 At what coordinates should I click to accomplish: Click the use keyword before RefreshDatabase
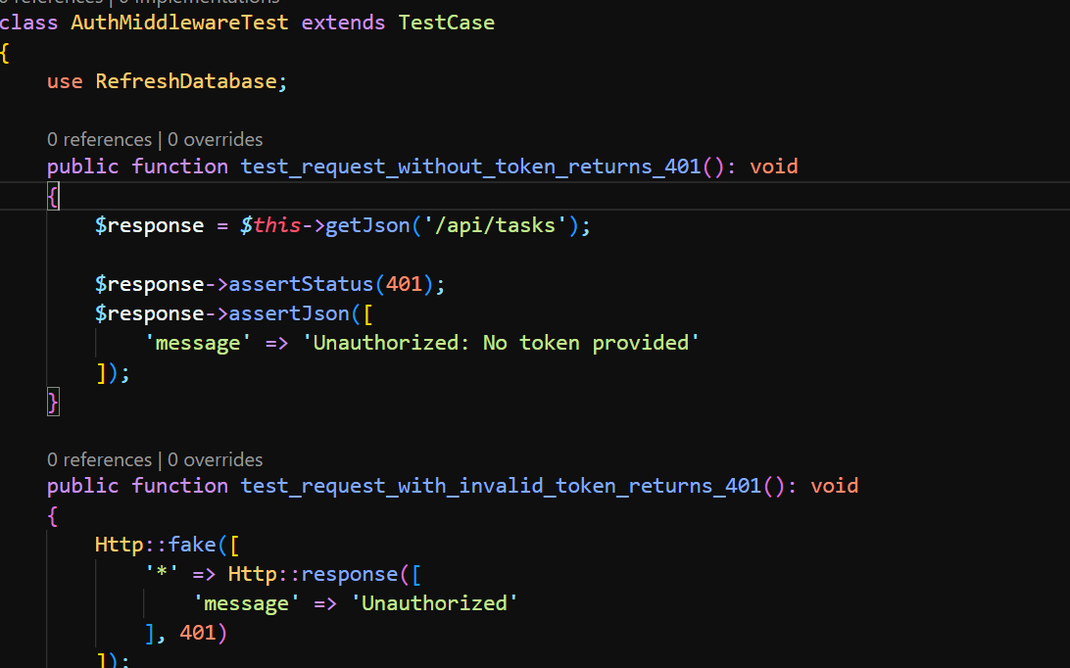coord(65,81)
